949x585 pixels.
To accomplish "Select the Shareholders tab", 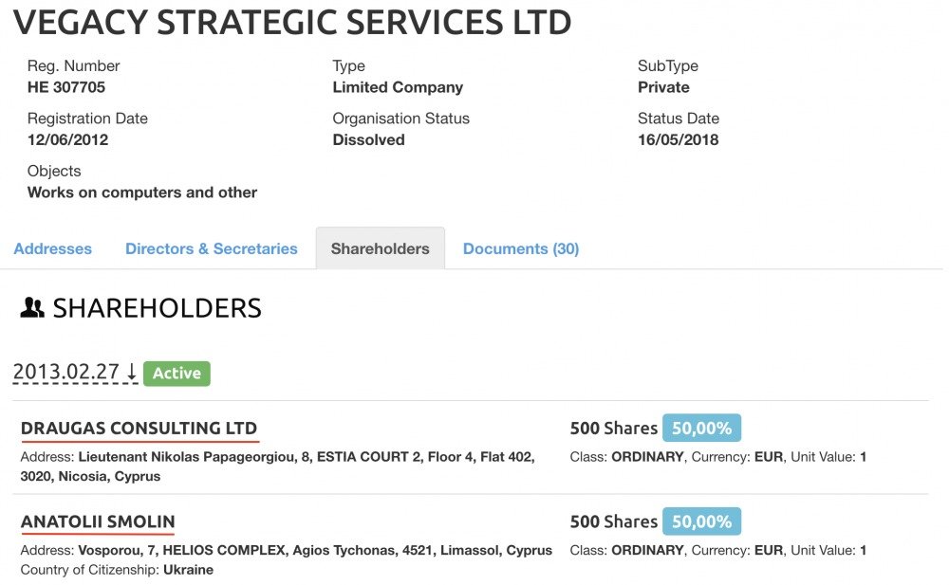I will [x=380, y=248].
